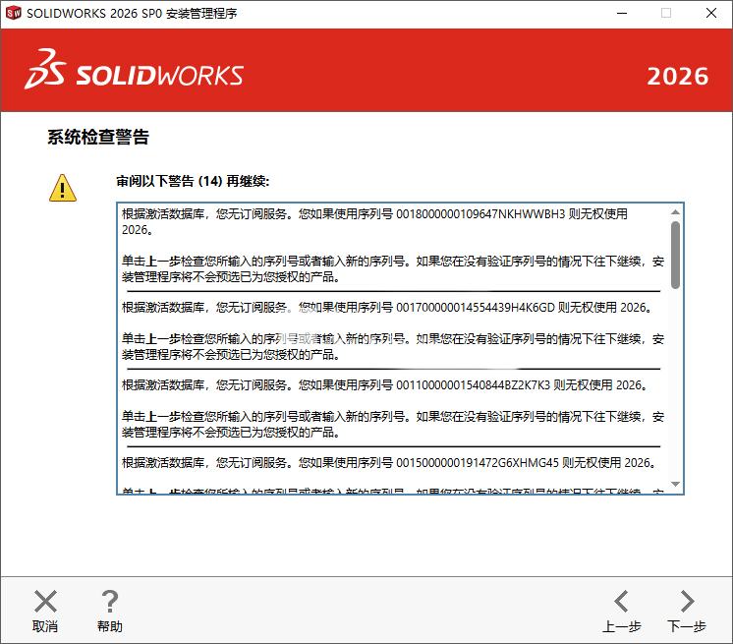Screen dimensions: 733x644
Task: Minimize the installation manager window
Action: point(621,14)
